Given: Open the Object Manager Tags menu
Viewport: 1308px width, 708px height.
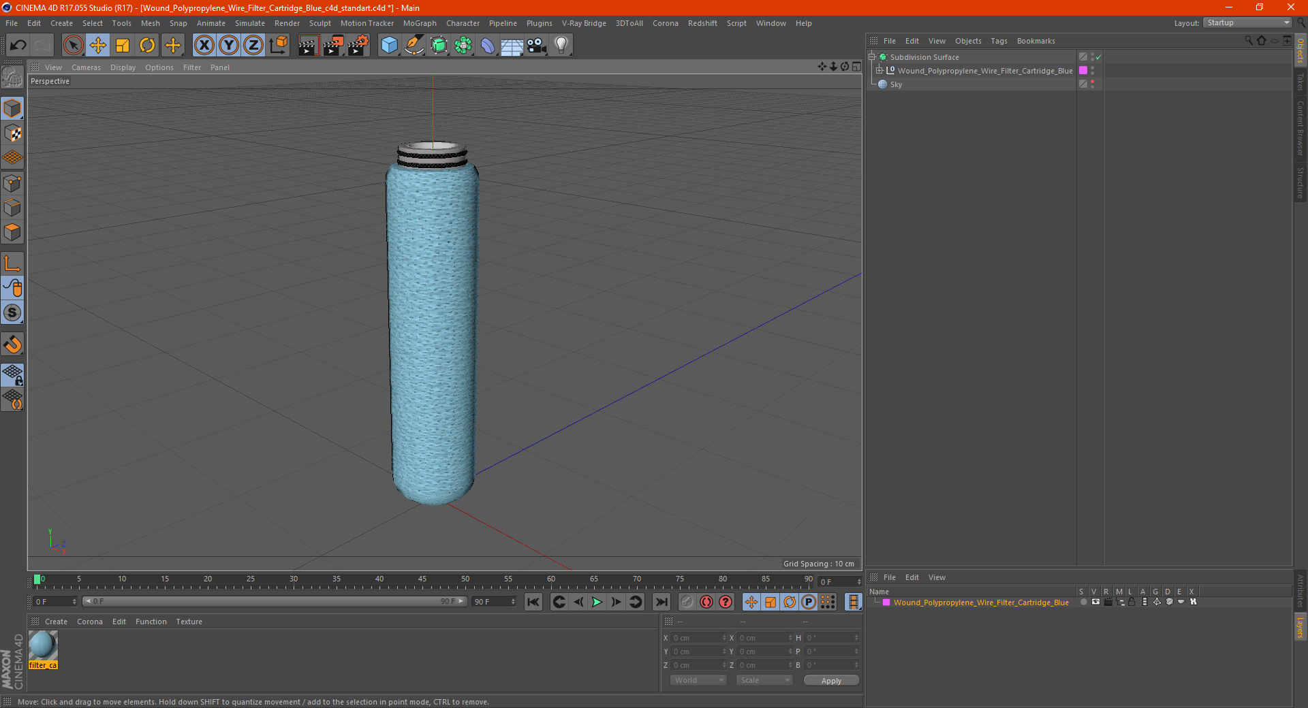Looking at the screenshot, I should point(999,41).
